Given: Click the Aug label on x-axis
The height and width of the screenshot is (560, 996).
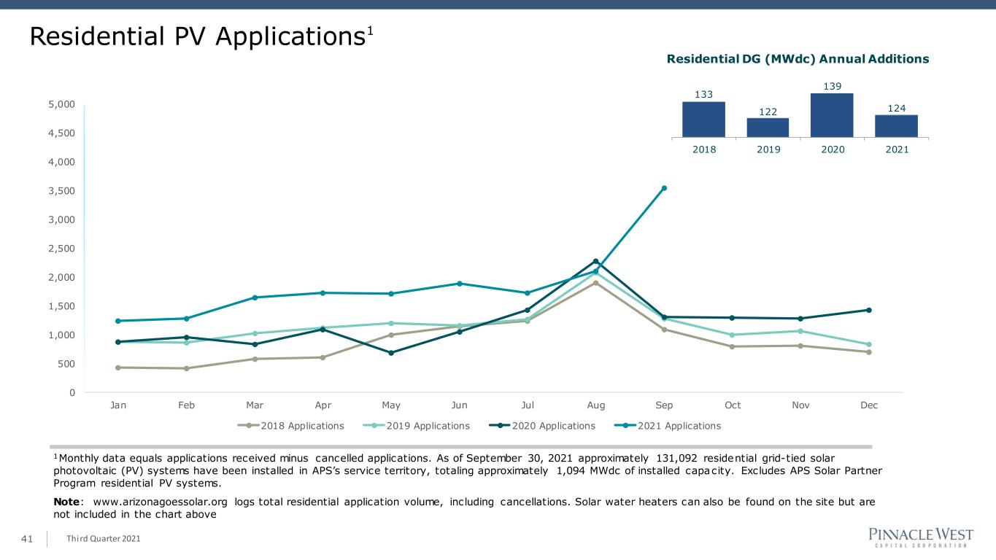Looking at the screenshot, I should coord(596,405).
